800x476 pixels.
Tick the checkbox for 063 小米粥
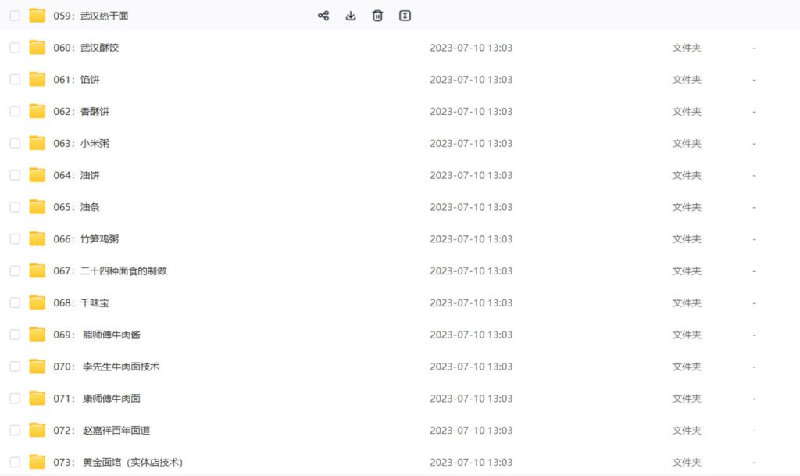15,143
